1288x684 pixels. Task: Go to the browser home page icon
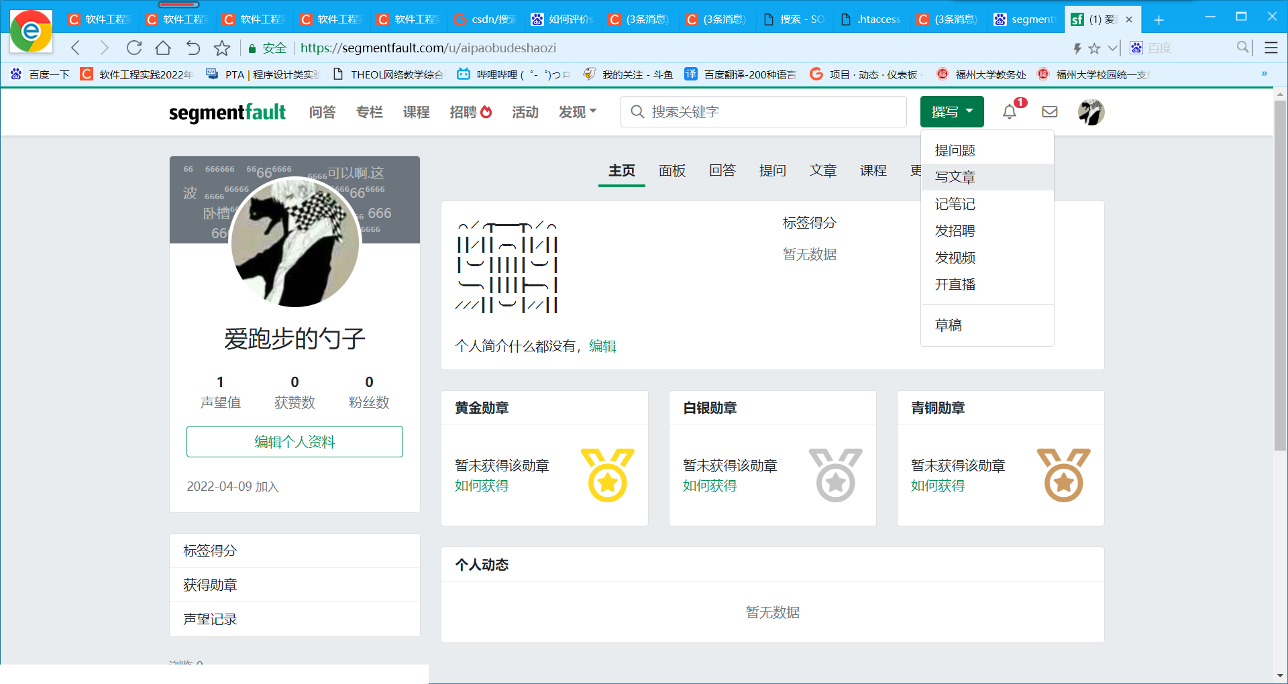tap(163, 48)
